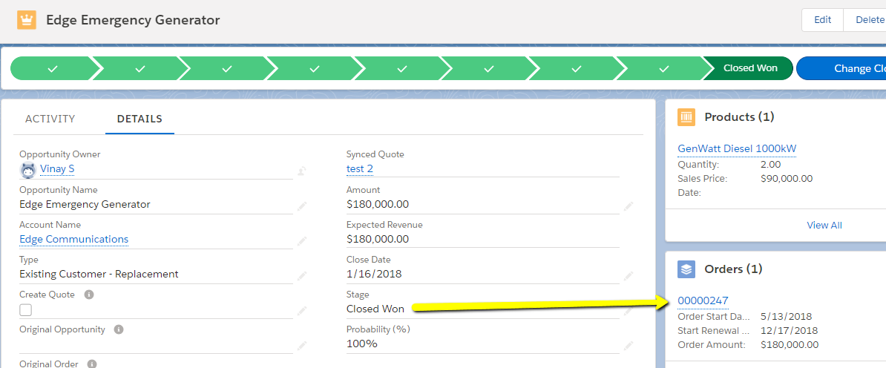
Task: Click the empty Original Opportunity field value
Action: (156, 345)
